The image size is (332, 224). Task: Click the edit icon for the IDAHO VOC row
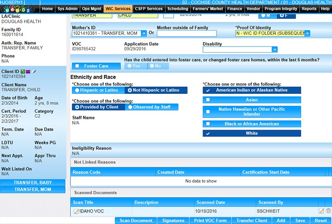(x=321, y=211)
